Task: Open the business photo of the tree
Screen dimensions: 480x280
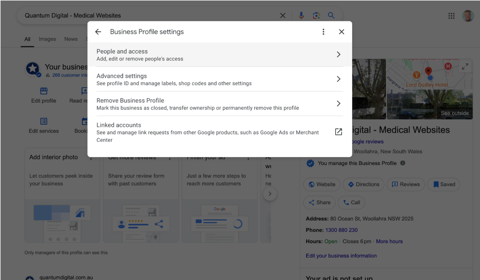Action: (x=369, y=89)
